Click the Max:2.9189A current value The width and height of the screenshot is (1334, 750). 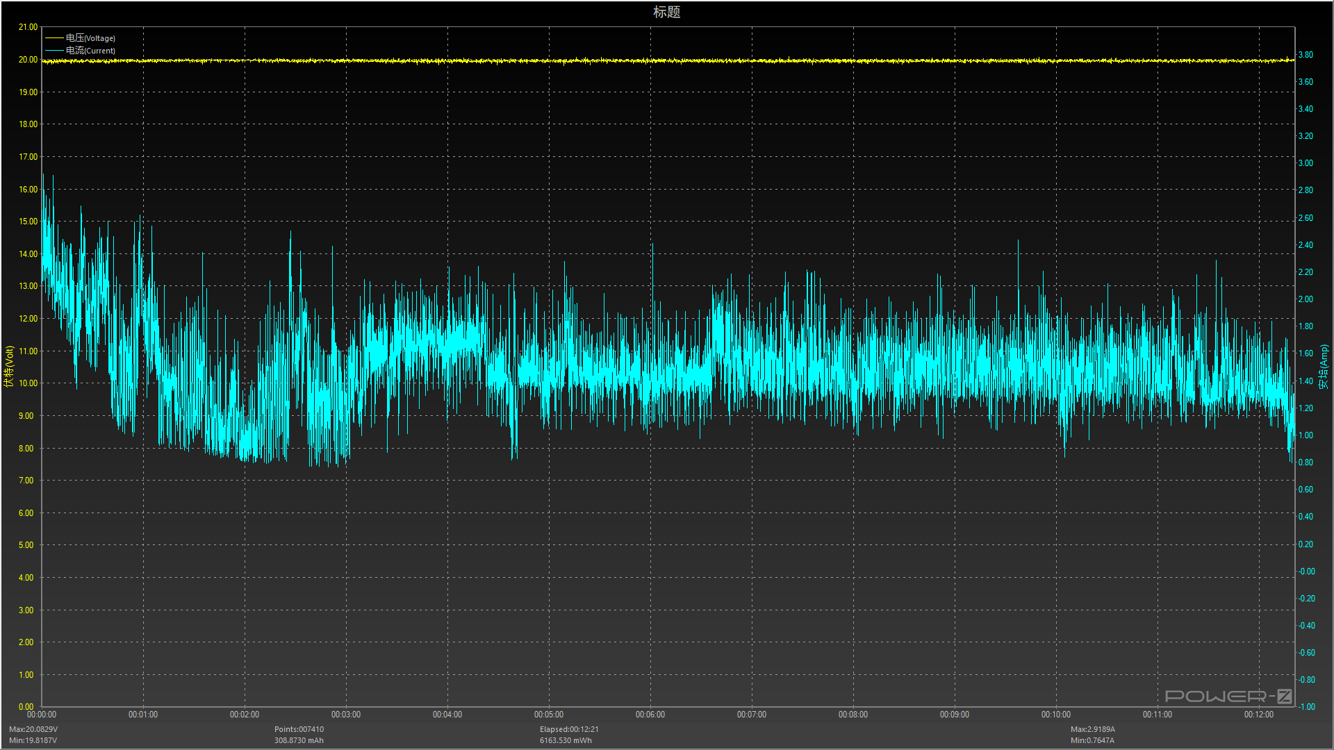pyautogui.click(x=1093, y=729)
